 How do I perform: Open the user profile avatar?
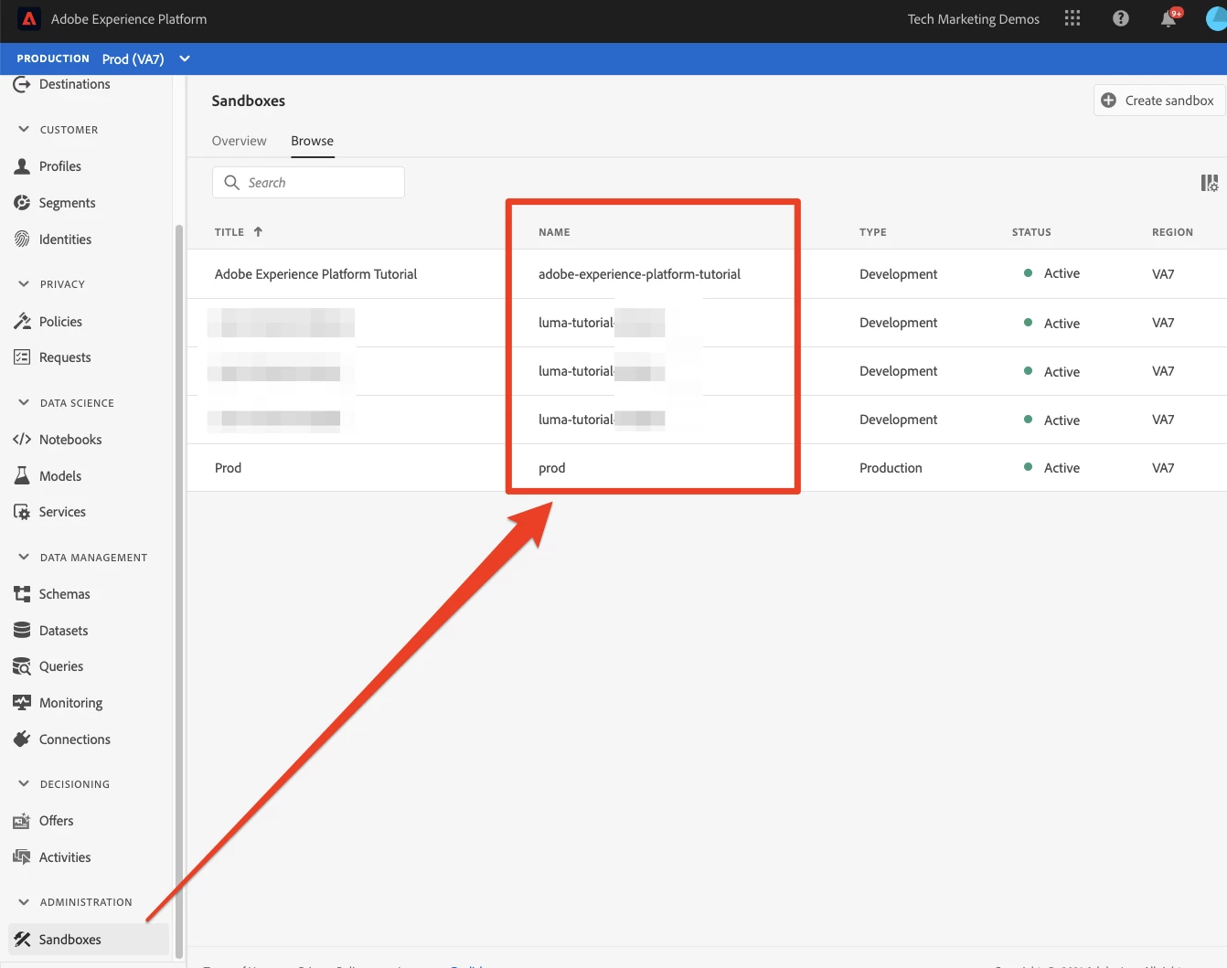1217,18
